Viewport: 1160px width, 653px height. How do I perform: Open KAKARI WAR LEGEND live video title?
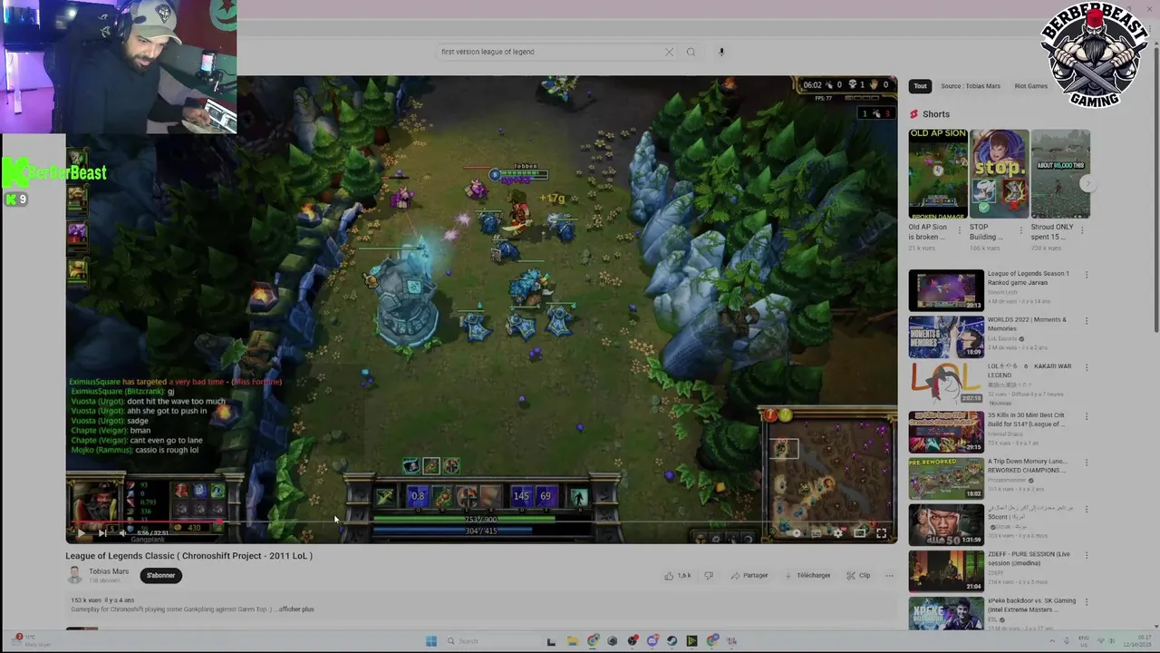(x=1029, y=370)
